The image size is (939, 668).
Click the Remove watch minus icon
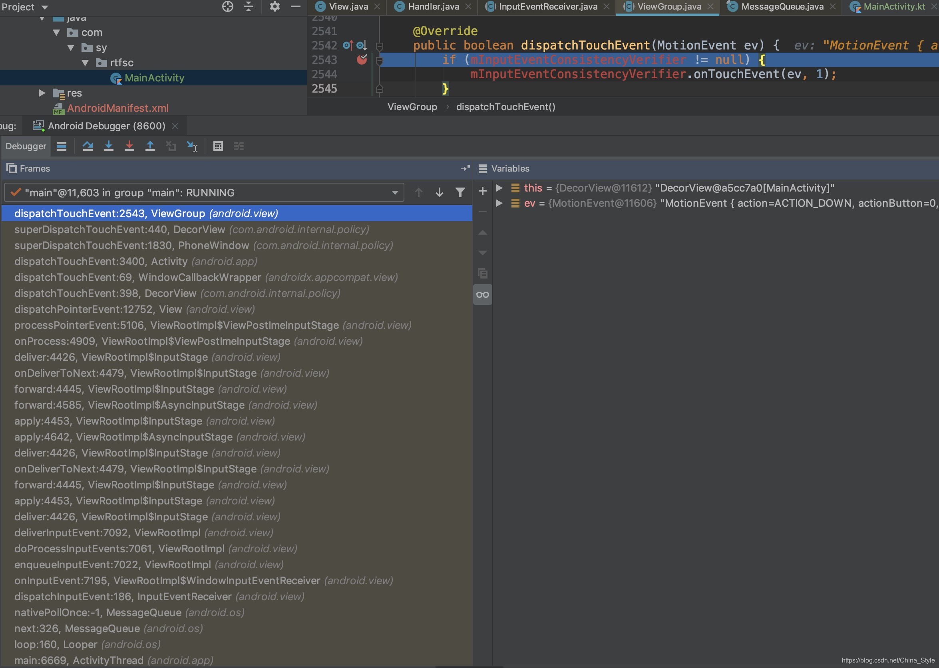click(482, 211)
